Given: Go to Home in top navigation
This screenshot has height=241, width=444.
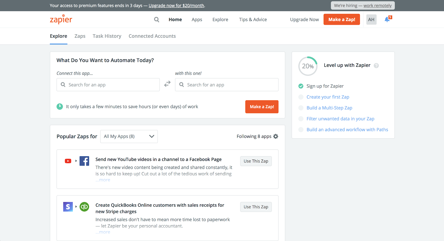Looking at the screenshot, I should point(175,19).
